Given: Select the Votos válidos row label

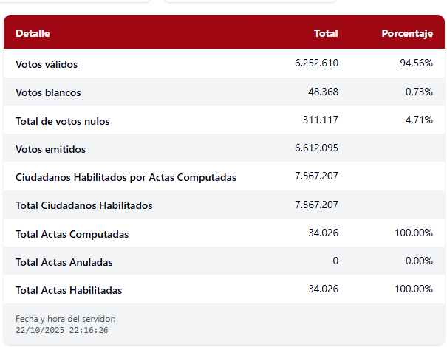Looking at the screenshot, I should tap(47, 64).
